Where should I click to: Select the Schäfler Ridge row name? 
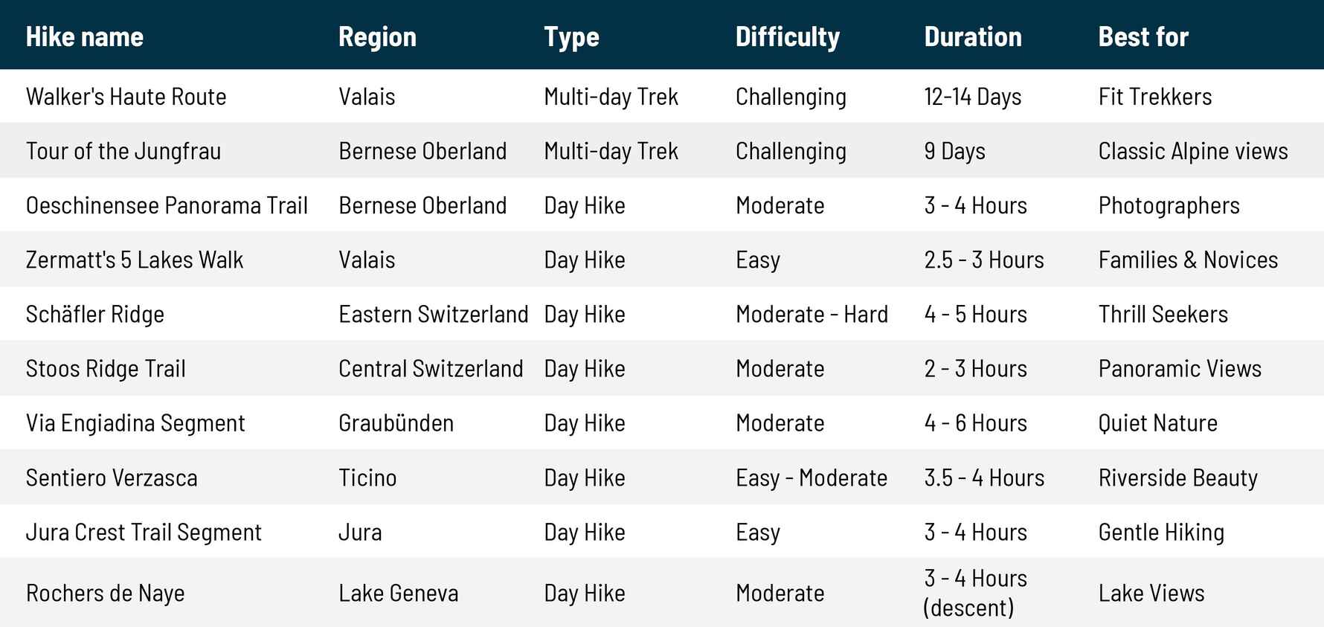pyautogui.click(x=95, y=314)
